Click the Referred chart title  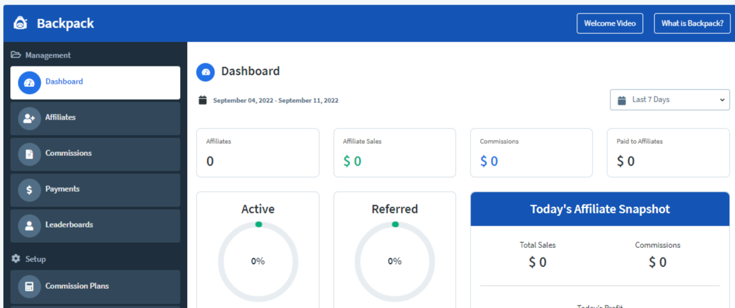click(x=395, y=209)
